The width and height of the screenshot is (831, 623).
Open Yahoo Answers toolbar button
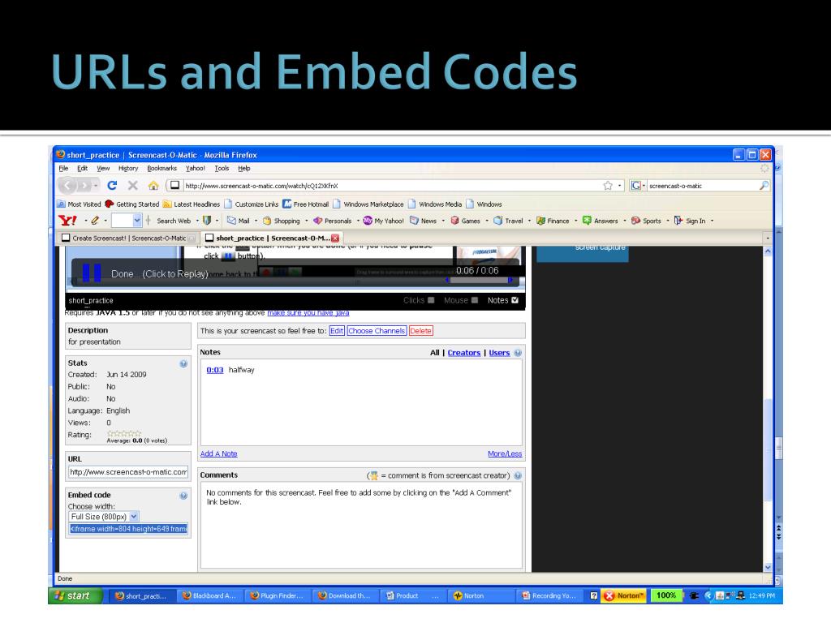click(x=601, y=221)
